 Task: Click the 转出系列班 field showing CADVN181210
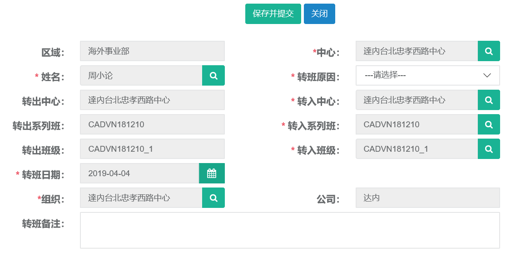pos(152,125)
